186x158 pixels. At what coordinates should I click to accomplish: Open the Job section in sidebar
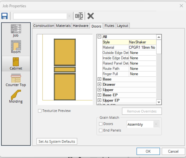click(16, 31)
